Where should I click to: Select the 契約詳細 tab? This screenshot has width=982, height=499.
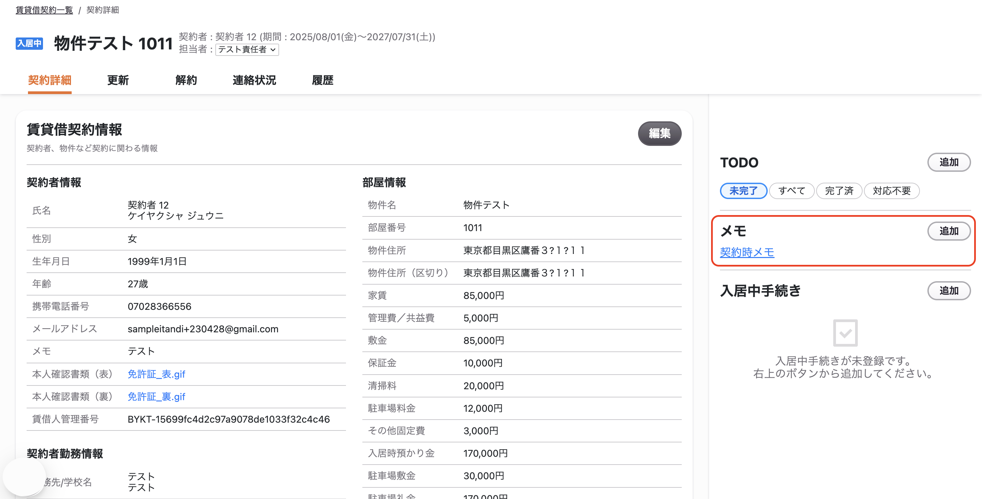click(49, 80)
